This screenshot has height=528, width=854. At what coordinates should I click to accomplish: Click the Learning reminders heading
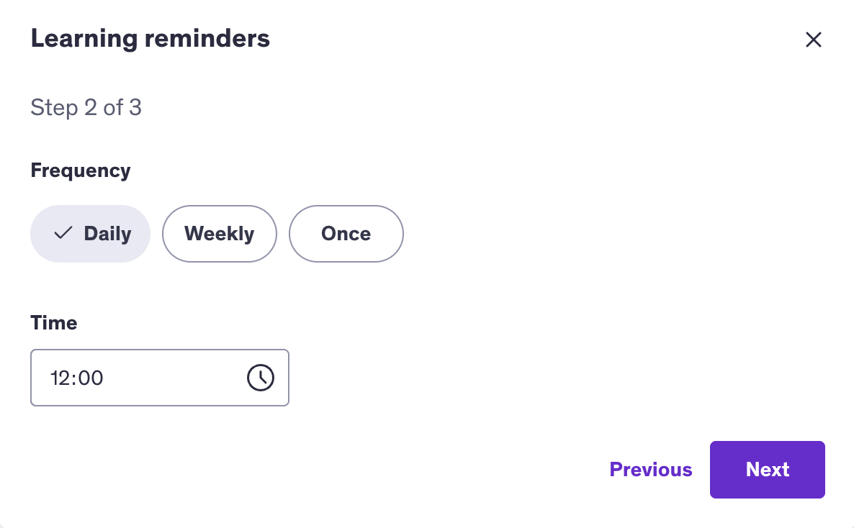tap(150, 38)
